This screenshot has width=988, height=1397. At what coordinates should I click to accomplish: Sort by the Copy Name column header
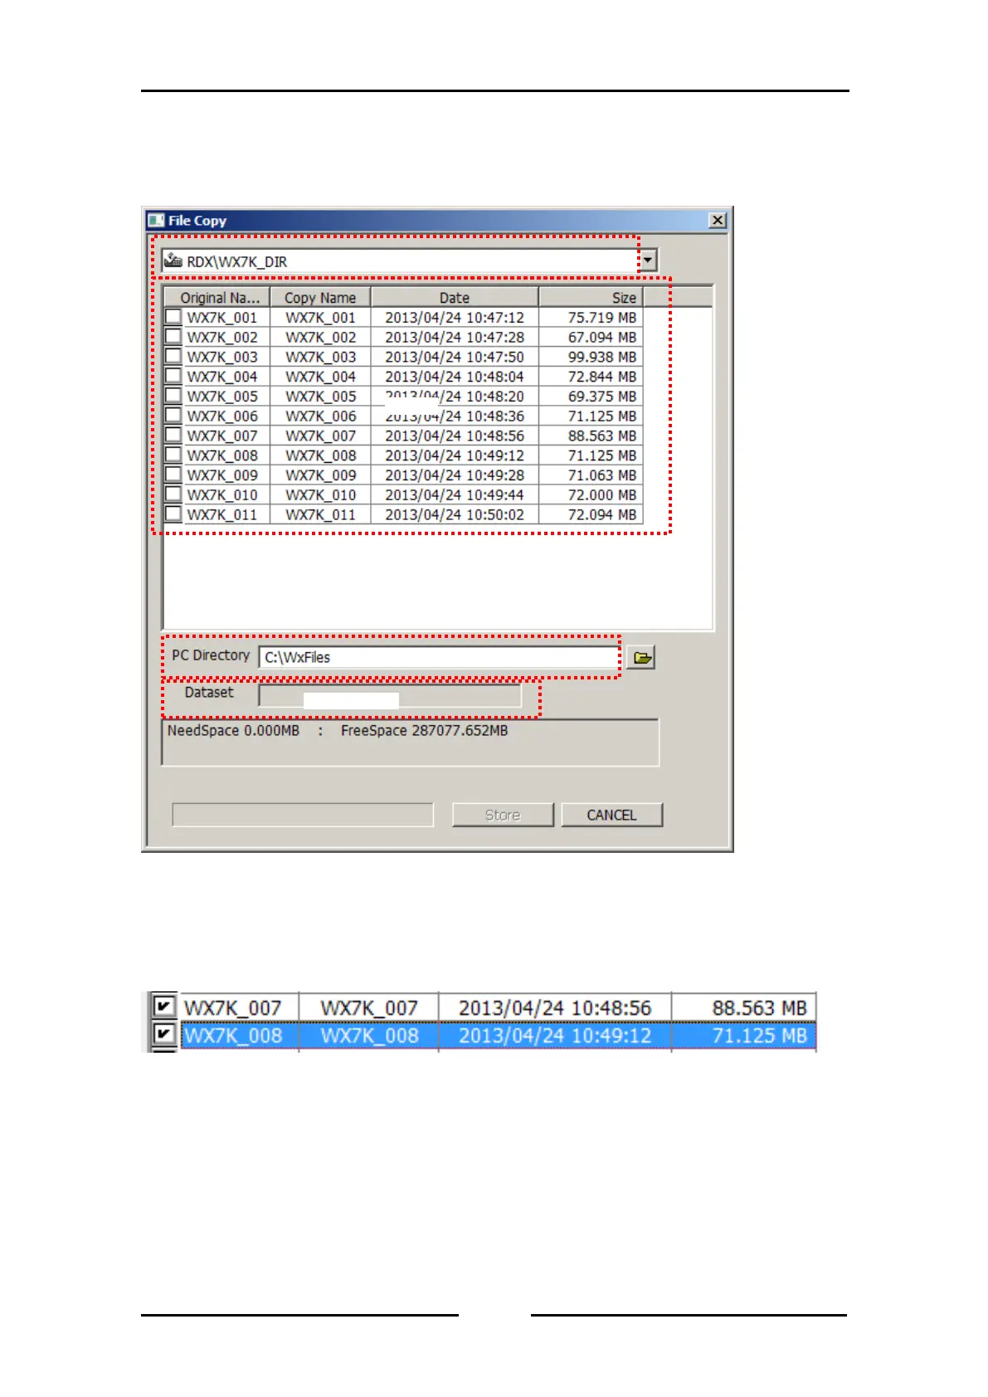pyautogui.click(x=320, y=297)
